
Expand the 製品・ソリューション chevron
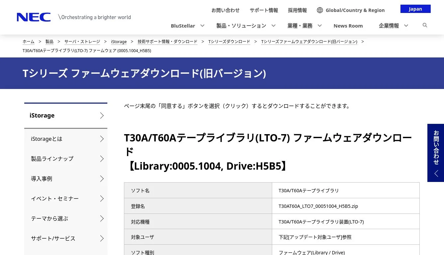tap(274, 26)
